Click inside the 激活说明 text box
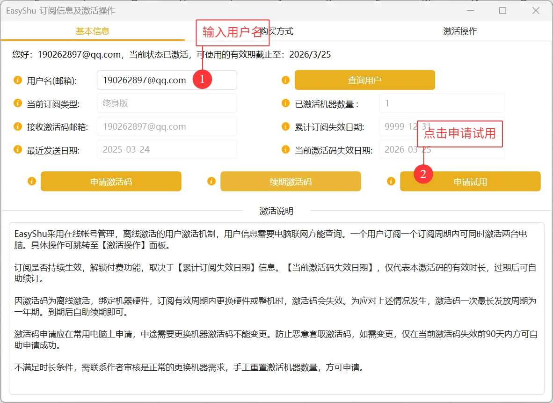 click(276, 308)
